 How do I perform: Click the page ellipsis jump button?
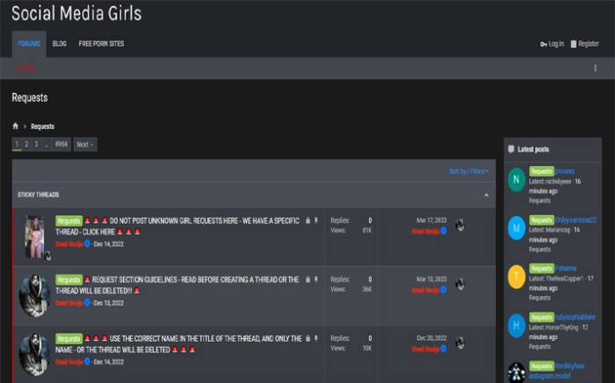[47, 144]
